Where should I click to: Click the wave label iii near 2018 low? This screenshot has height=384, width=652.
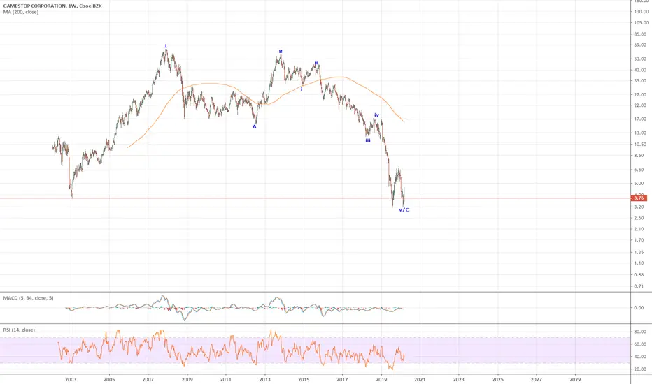click(x=368, y=141)
